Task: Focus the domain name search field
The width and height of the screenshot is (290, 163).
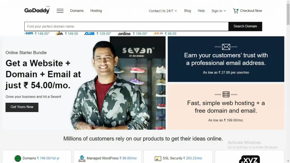Action: pos(127,26)
